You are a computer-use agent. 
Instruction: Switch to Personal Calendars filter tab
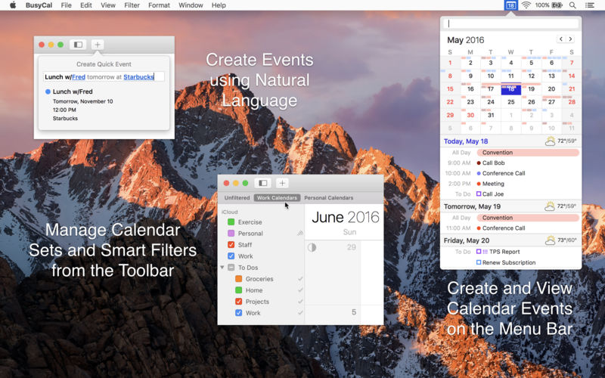(328, 198)
